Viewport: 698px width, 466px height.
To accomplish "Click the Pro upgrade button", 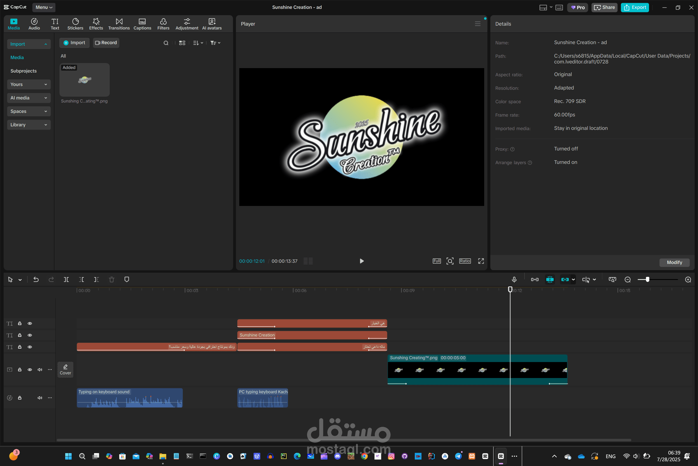I will 577,7.
